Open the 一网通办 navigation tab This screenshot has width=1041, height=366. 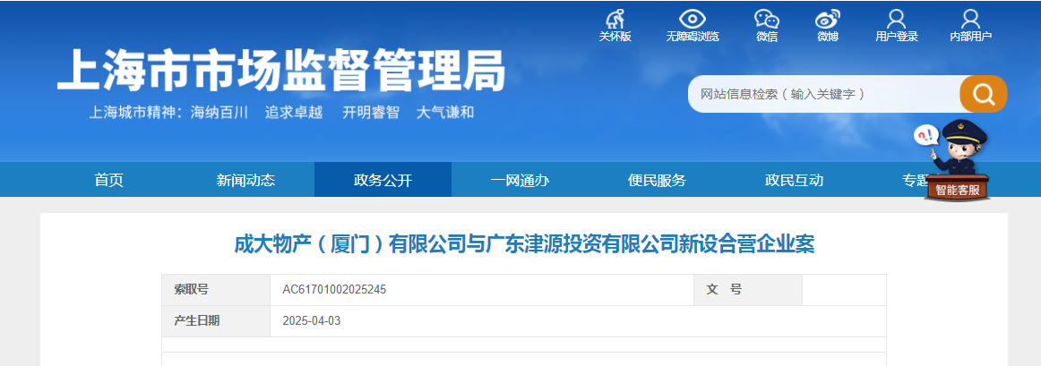[520, 180]
